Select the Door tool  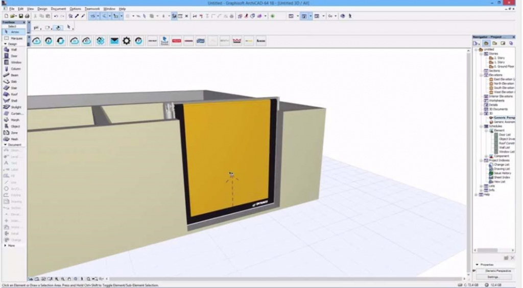click(x=13, y=56)
